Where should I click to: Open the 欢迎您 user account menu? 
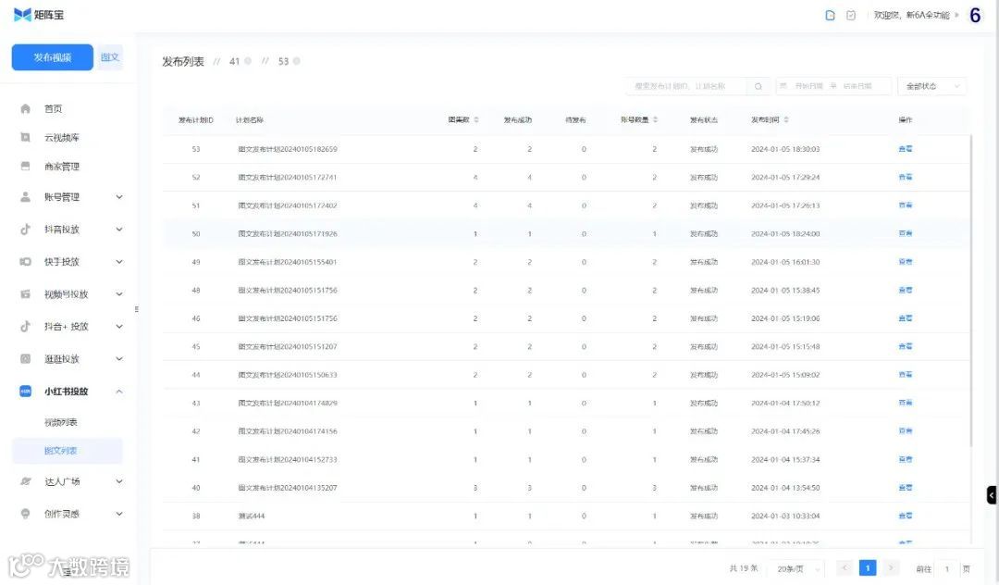(916, 16)
